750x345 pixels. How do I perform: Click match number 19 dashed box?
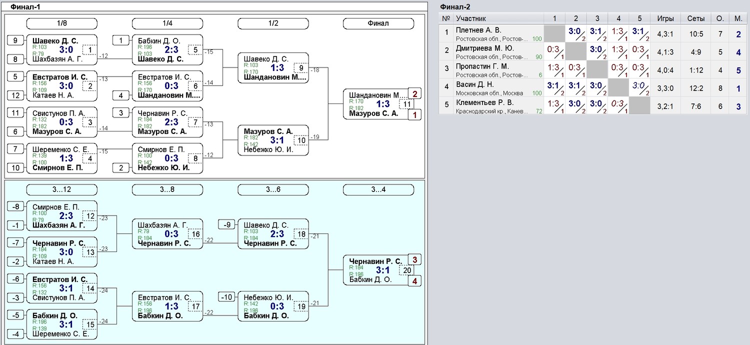click(x=301, y=306)
